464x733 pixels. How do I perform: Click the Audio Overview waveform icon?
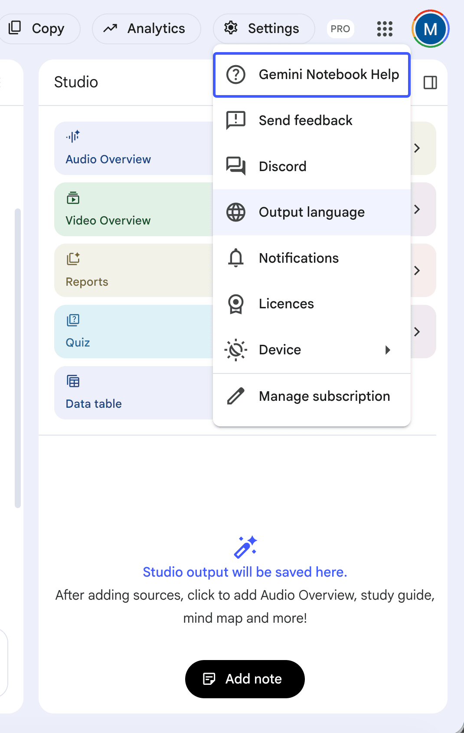point(73,136)
